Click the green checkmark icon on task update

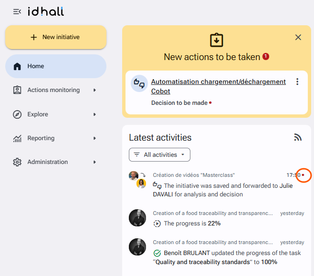pyautogui.click(x=157, y=253)
